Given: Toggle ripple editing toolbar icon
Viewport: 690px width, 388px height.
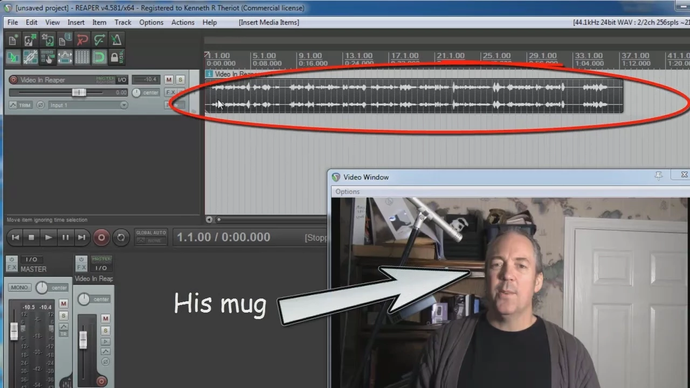Looking at the screenshot, I should point(47,57).
